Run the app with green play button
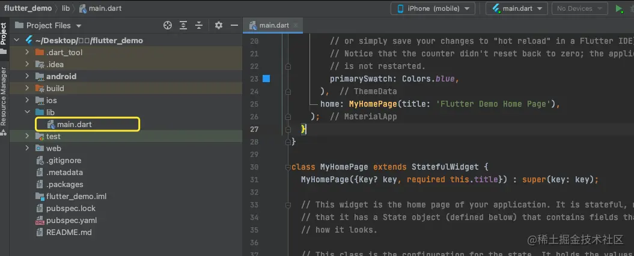The image size is (634, 256). [x=618, y=8]
